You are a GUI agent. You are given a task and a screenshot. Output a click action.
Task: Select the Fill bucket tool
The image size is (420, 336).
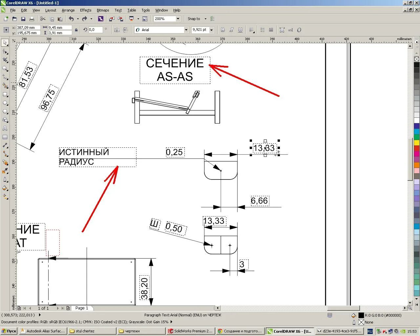click(5, 188)
